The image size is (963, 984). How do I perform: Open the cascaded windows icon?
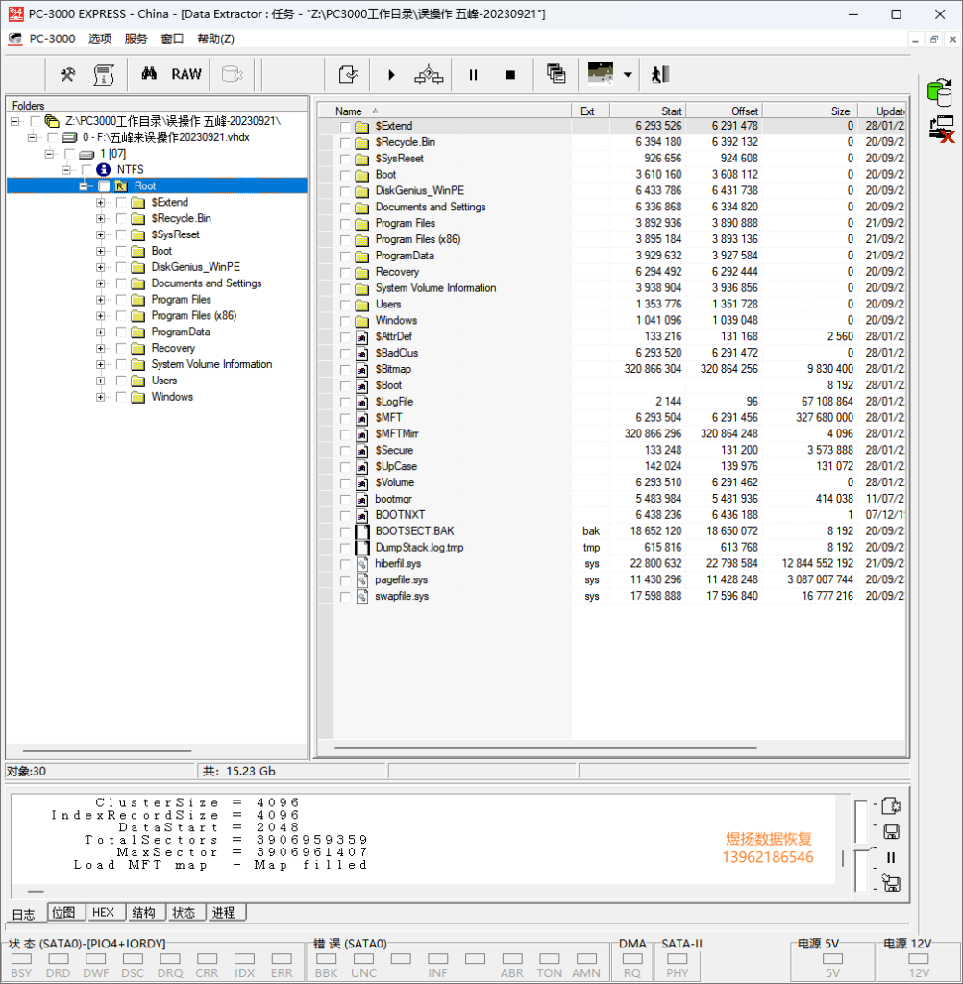(556, 74)
